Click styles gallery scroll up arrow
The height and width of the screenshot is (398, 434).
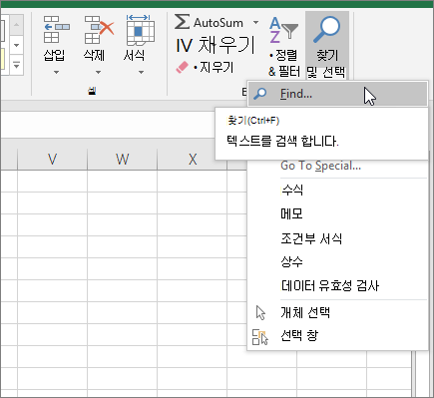click(17, 25)
